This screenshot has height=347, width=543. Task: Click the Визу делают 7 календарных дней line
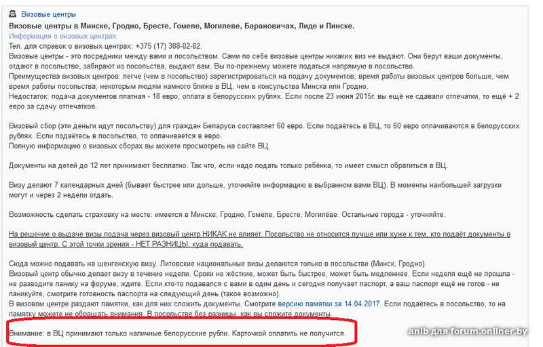[255, 190]
